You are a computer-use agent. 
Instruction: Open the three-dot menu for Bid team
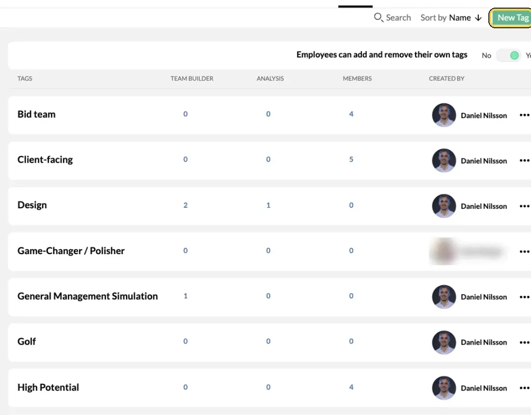[x=524, y=115]
